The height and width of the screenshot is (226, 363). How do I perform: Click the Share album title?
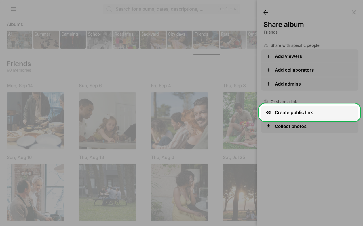[x=284, y=25]
